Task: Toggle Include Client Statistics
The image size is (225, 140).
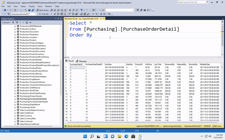Action: pyautogui.click(x=76, y=14)
